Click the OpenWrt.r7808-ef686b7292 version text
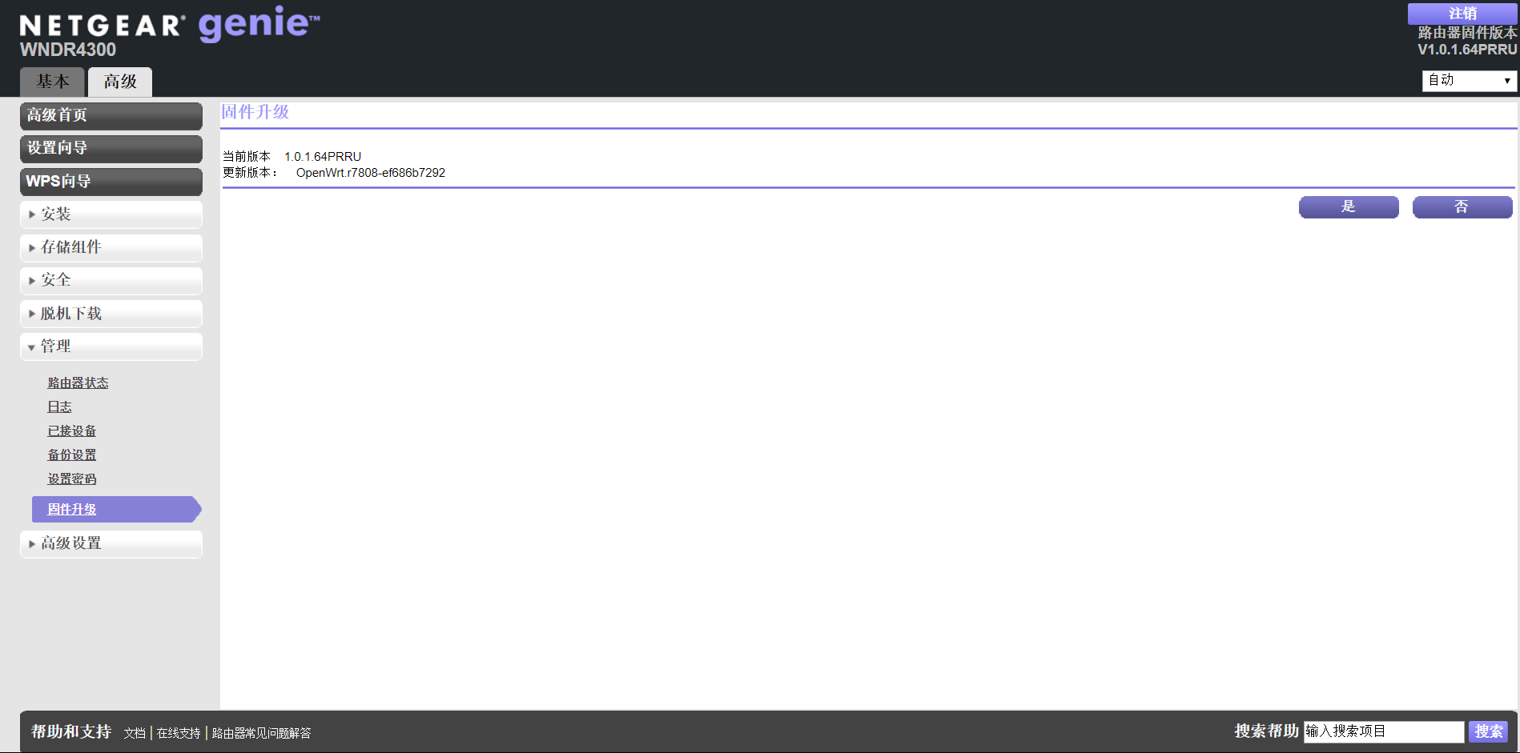 (x=371, y=173)
